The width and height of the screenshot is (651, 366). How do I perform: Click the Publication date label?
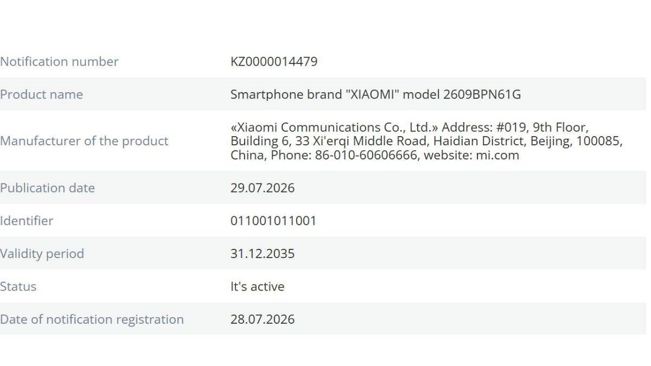(x=47, y=188)
